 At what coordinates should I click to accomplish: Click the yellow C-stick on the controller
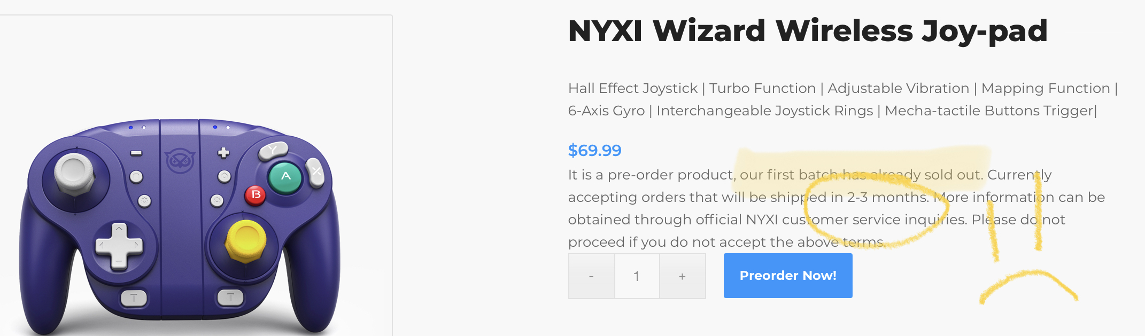[x=246, y=240]
